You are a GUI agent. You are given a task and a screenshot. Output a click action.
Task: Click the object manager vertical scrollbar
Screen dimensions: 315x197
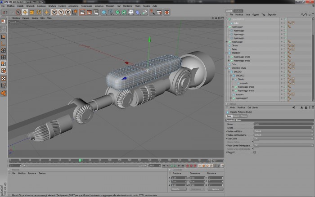pyautogui.click(x=313, y=59)
